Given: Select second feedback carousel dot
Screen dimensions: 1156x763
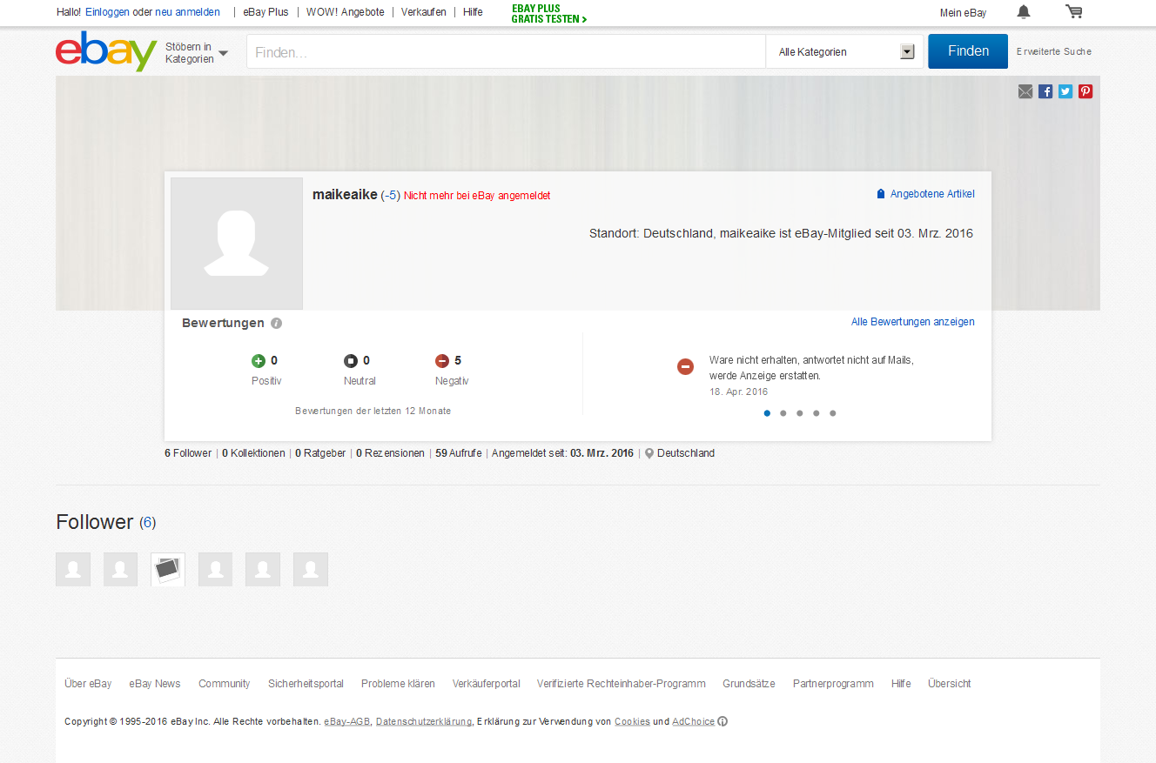Looking at the screenshot, I should 783,413.
